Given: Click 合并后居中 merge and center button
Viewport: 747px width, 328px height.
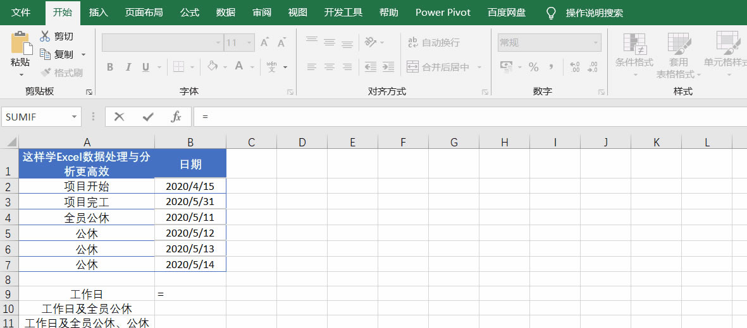Looking at the screenshot, I should 438,67.
